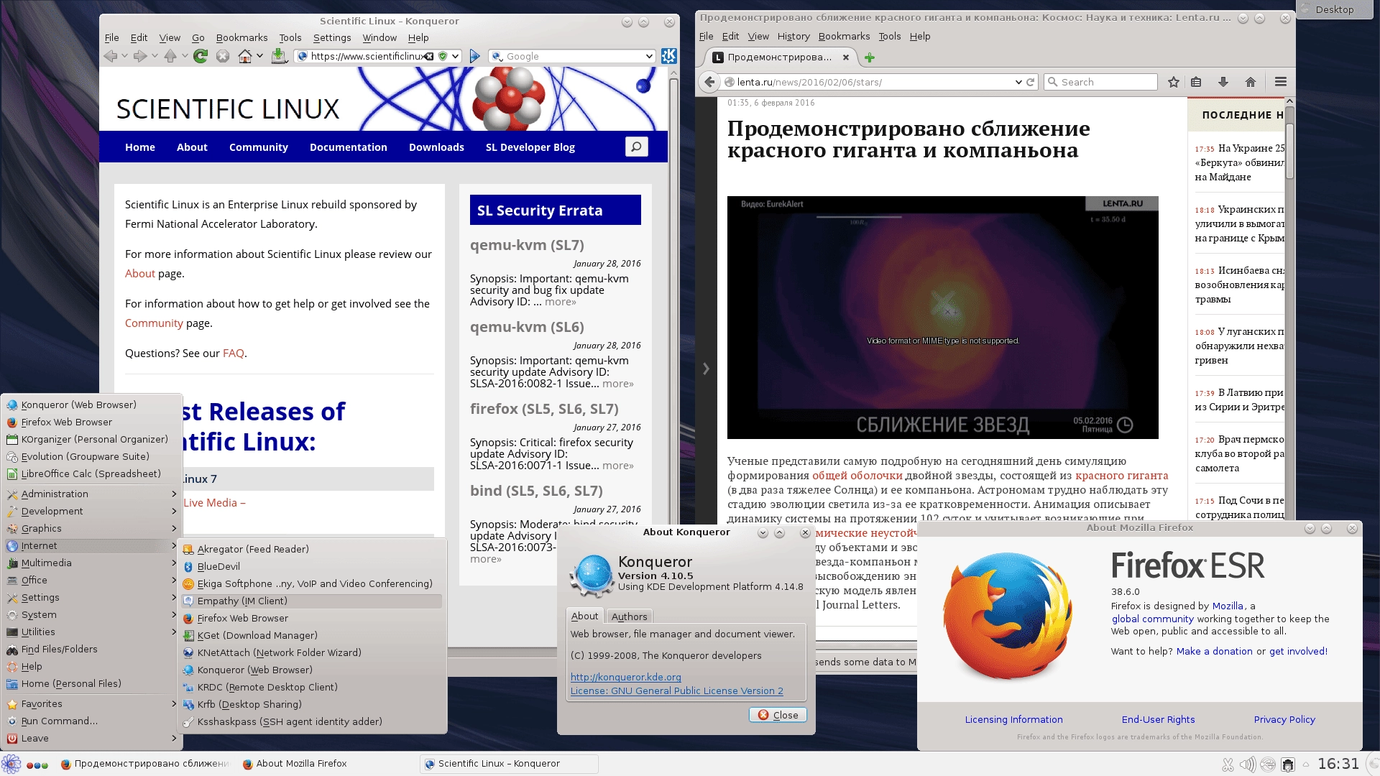Click the Google search field in Konqueror
This screenshot has height=776, width=1380.
tap(571, 56)
